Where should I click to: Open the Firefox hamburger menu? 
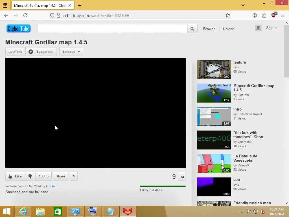click(x=283, y=16)
